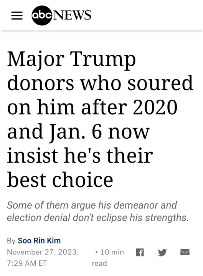Click subheading line "election denial don't eclipse"

click(98, 217)
